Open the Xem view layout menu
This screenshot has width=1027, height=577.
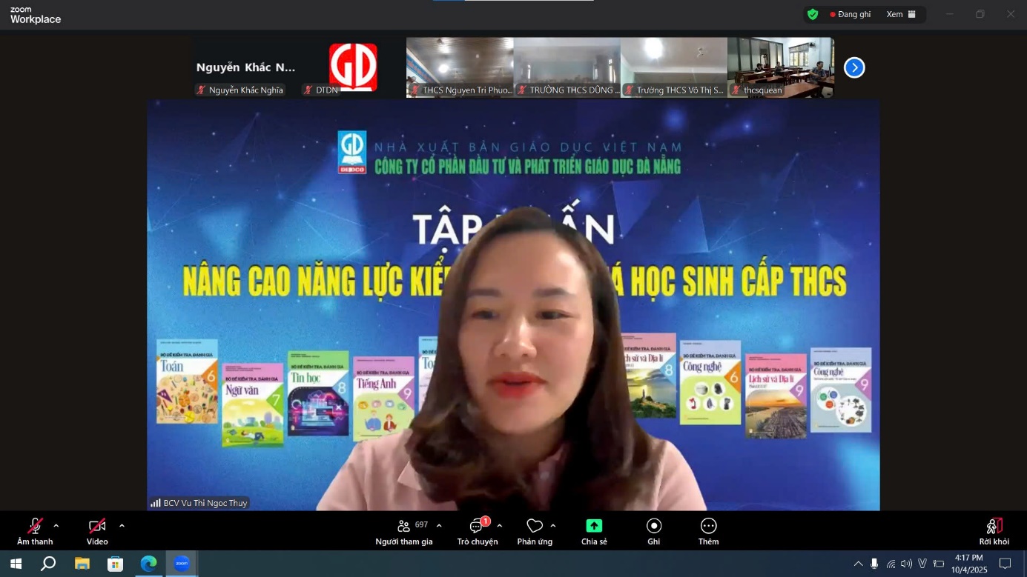tap(901, 14)
